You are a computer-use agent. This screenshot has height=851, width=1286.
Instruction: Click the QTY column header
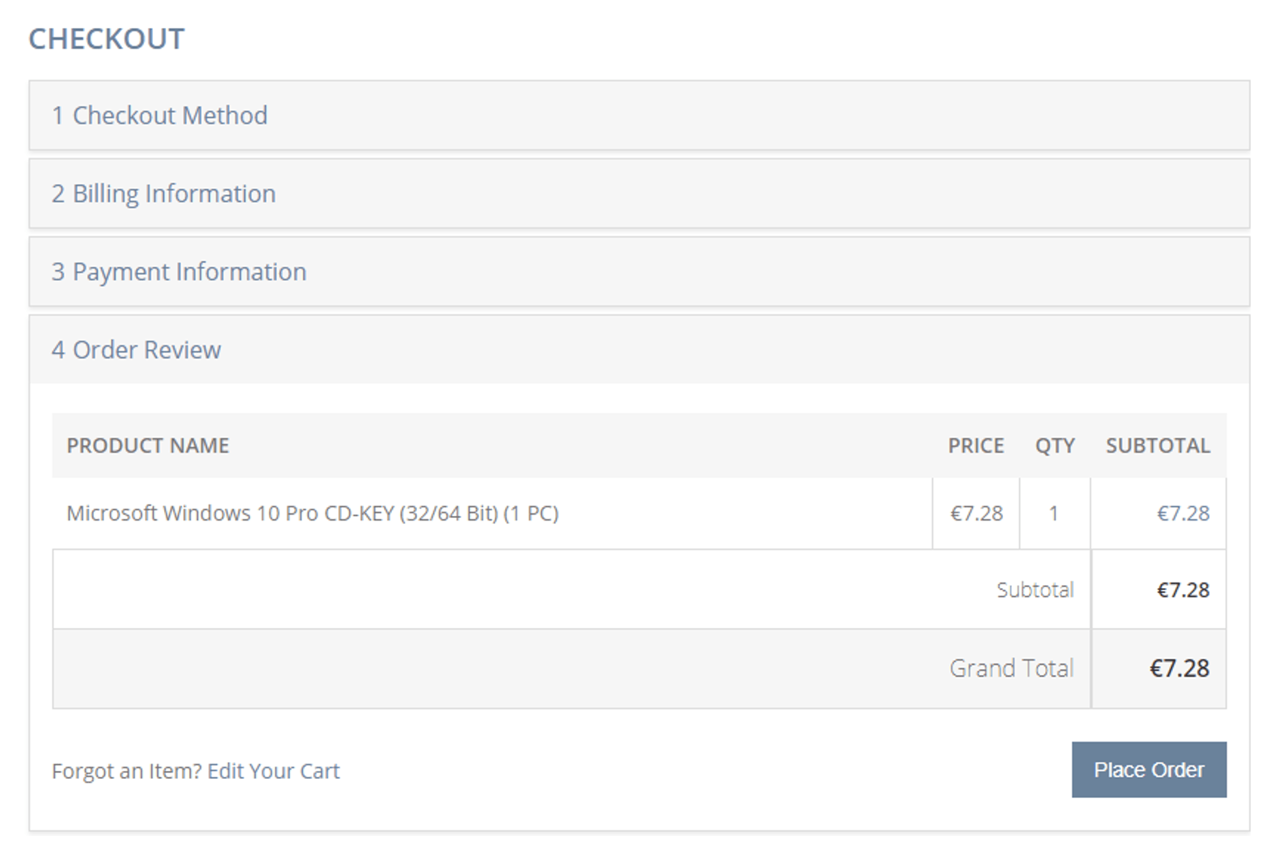pos(1055,446)
